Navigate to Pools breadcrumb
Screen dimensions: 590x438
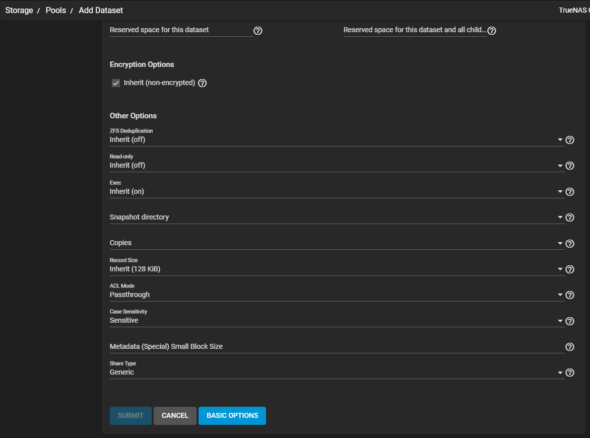[56, 10]
